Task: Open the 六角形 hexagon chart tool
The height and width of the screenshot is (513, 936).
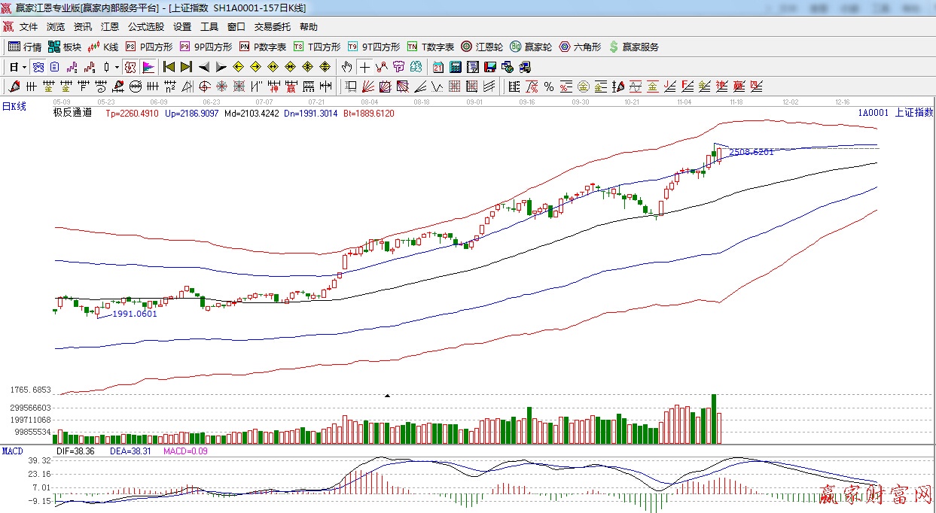Action: (580, 47)
